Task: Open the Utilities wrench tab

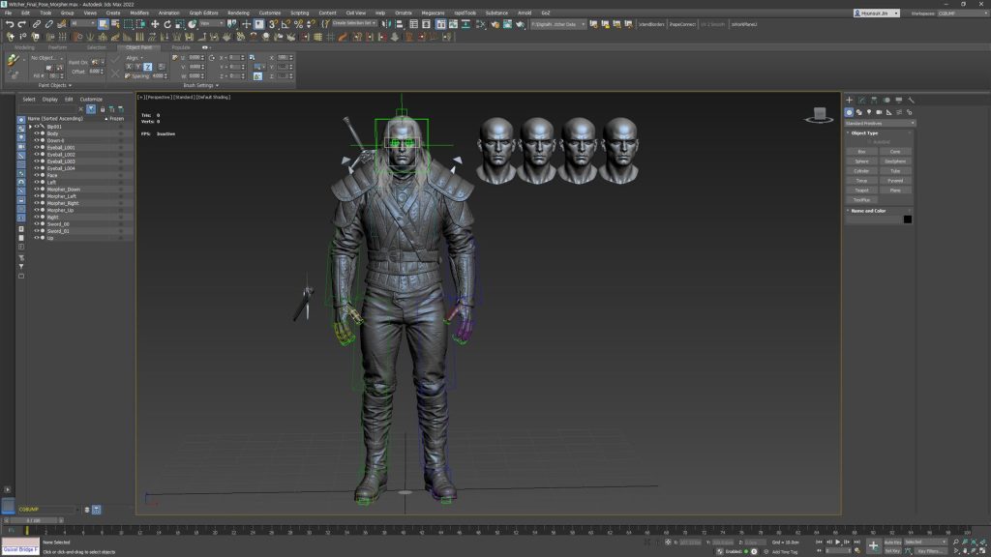Action: pos(912,100)
